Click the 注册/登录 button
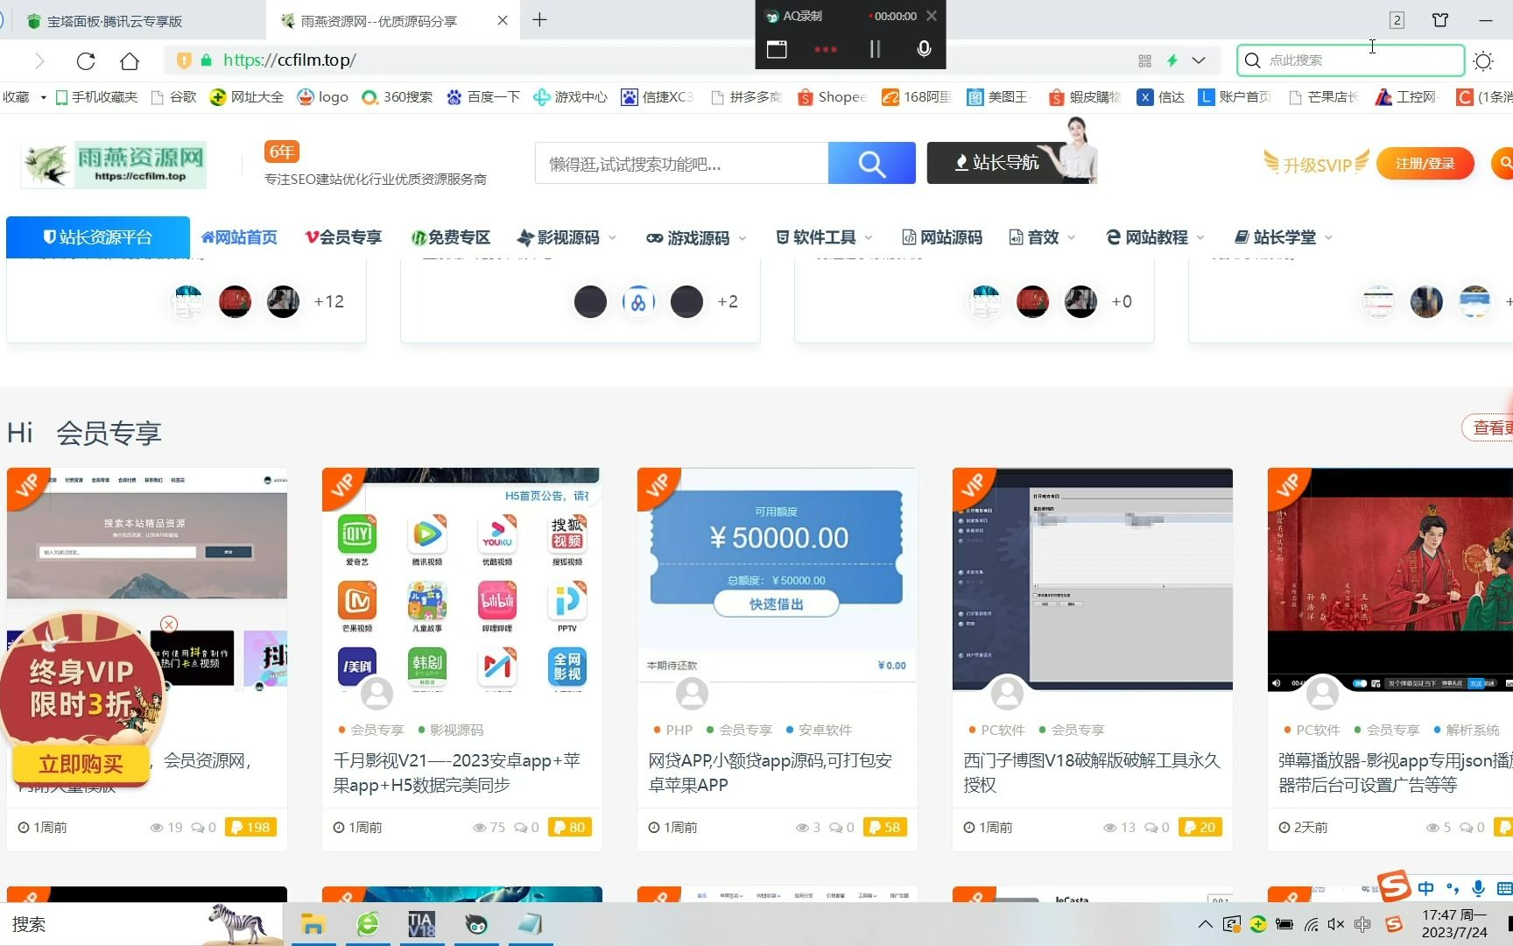The image size is (1513, 946). 1425,163
